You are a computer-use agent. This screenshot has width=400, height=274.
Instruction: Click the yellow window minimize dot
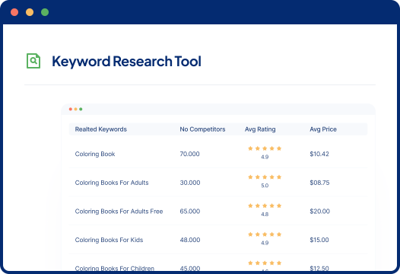coord(30,12)
